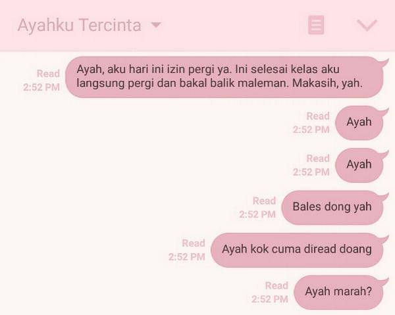The height and width of the screenshot is (315, 395).
Task: Click Read label next to first 'Ayah'
Action: click(x=318, y=116)
